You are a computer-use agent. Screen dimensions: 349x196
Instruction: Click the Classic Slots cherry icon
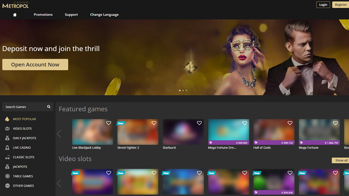[x=7, y=157]
